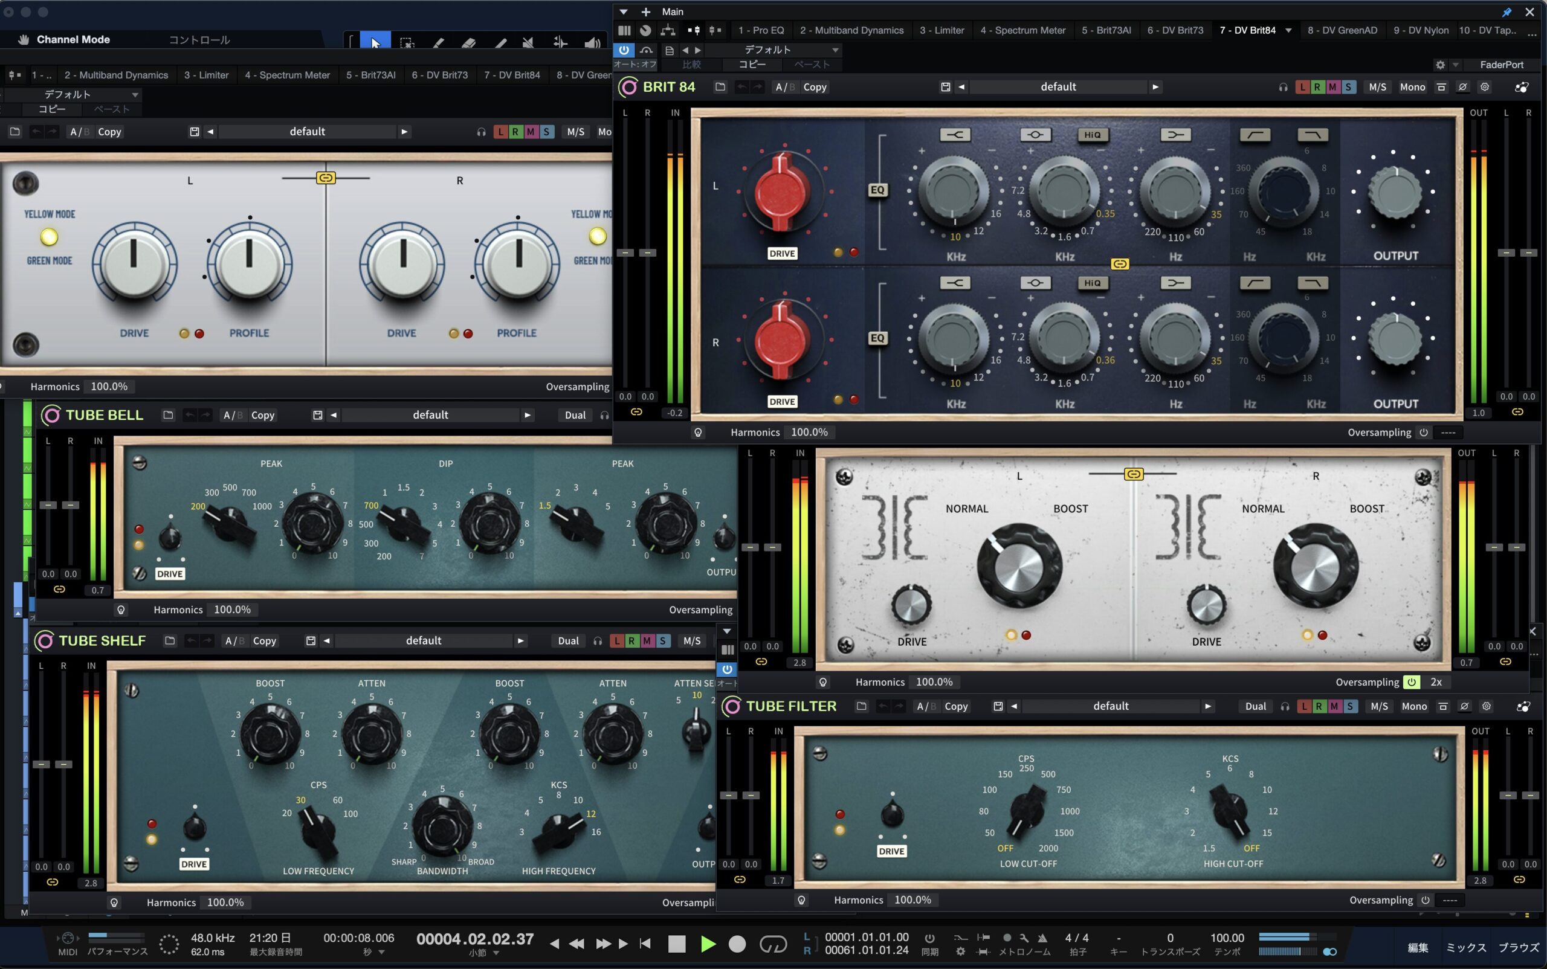Open ミックス view

pos(1465,947)
